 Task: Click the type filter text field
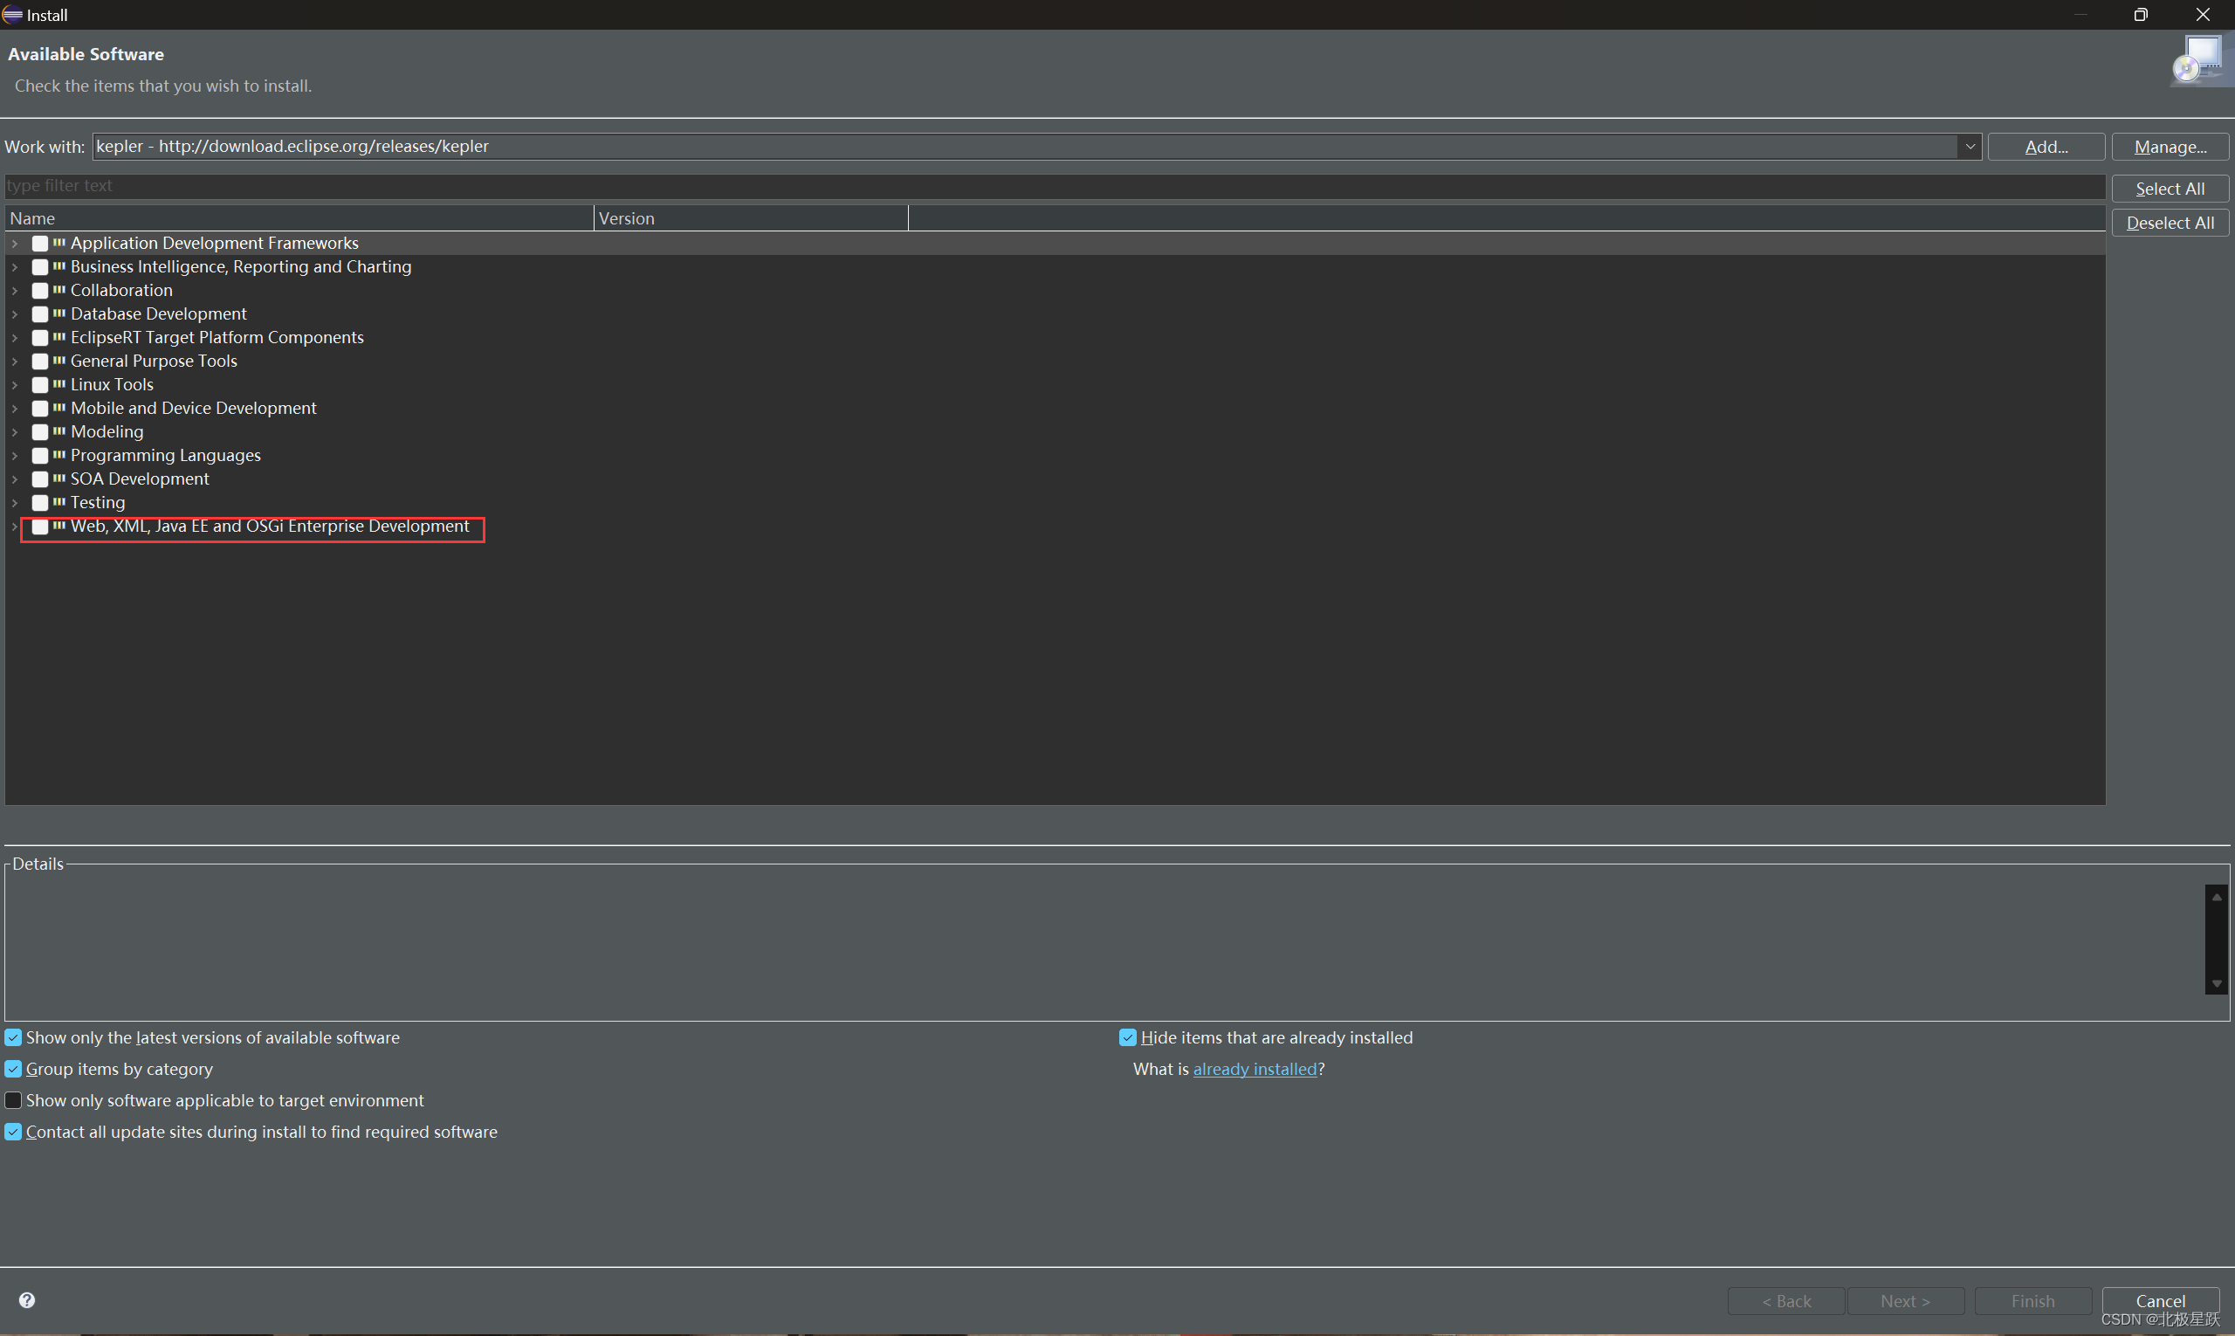tap(1053, 185)
